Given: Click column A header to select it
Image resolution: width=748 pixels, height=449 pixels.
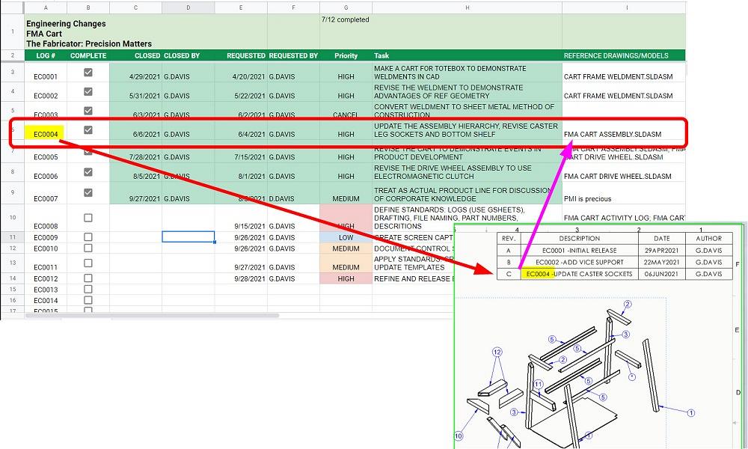Looking at the screenshot, I should coord(45,7).
